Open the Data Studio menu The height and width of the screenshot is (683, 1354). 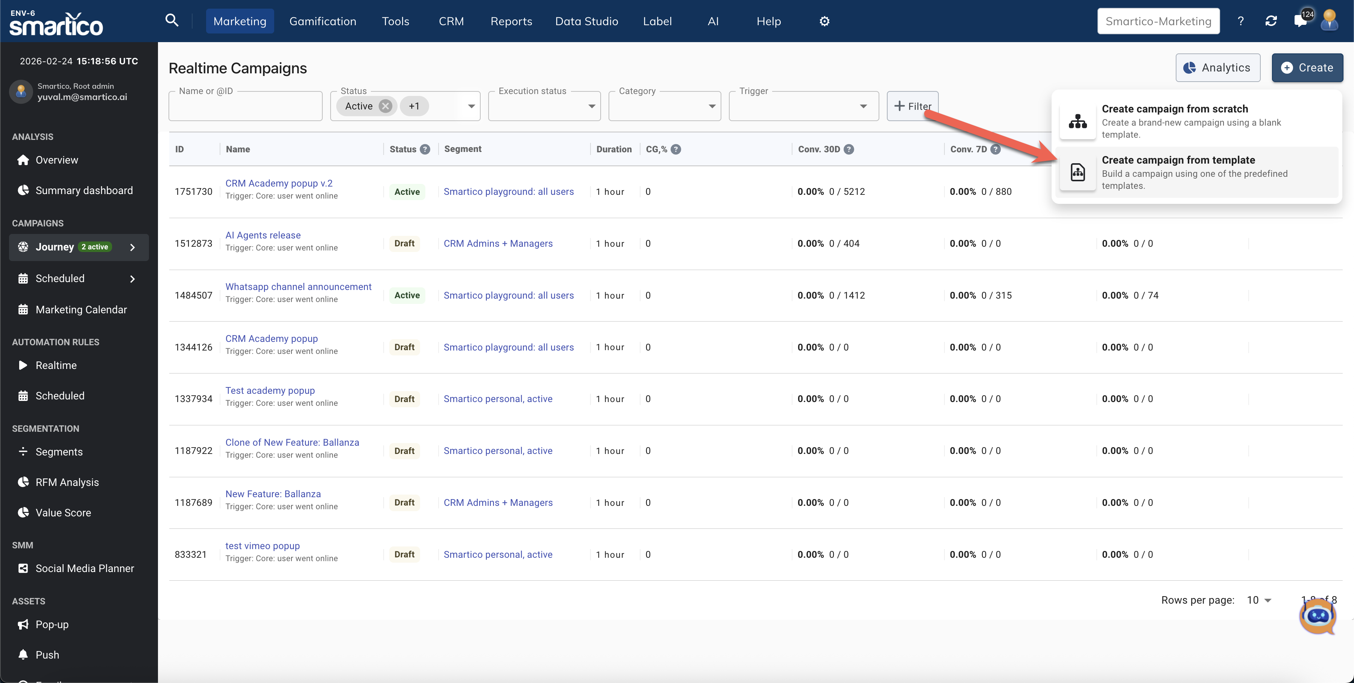(586, 21)
